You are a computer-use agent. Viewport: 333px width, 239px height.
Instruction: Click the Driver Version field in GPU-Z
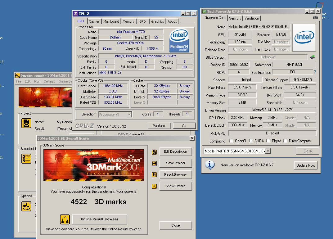point(272,110)
